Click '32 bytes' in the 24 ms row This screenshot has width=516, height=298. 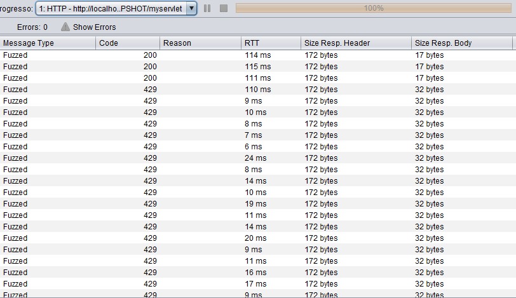(x=429, y=158)
